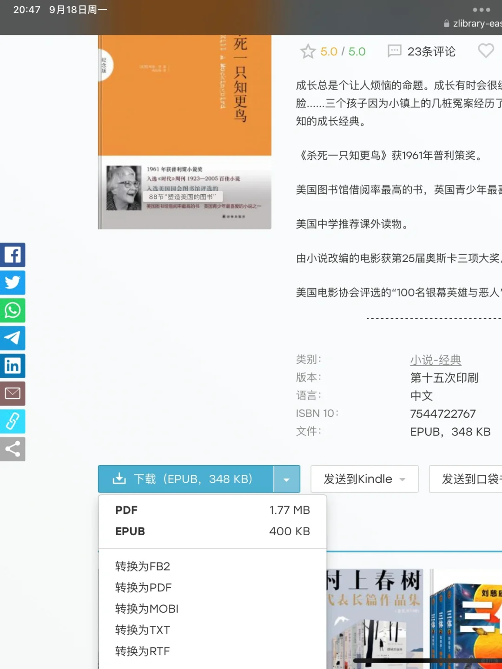
Task: Choose EPUB 400 KB format
Action: pos(212,531)
